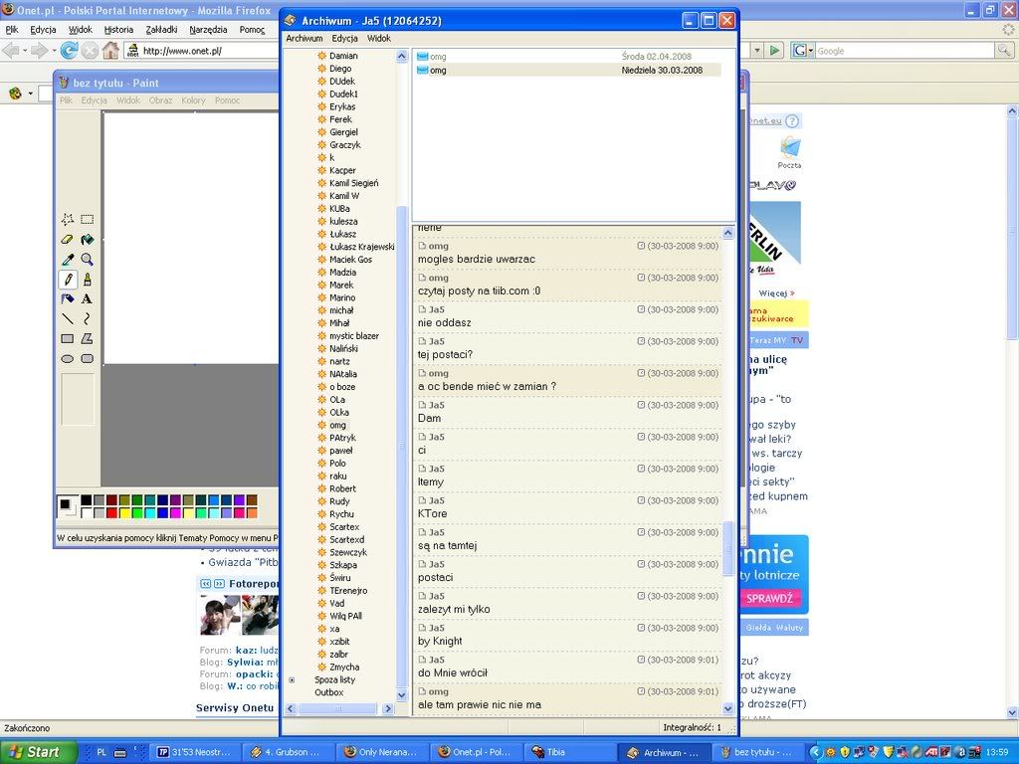The image size is (1019, 764).
Task: Activate the Pick Color eyedropper in Paint
Action: (x=68, y=260)
